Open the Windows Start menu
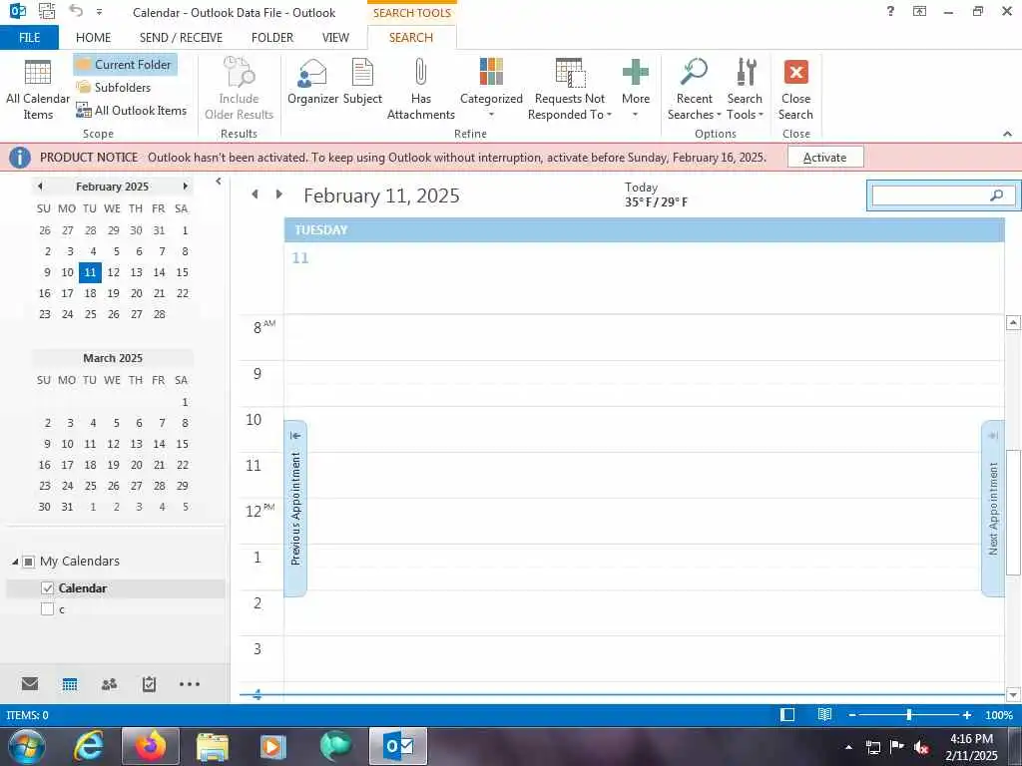 click(x=27, y=746)
